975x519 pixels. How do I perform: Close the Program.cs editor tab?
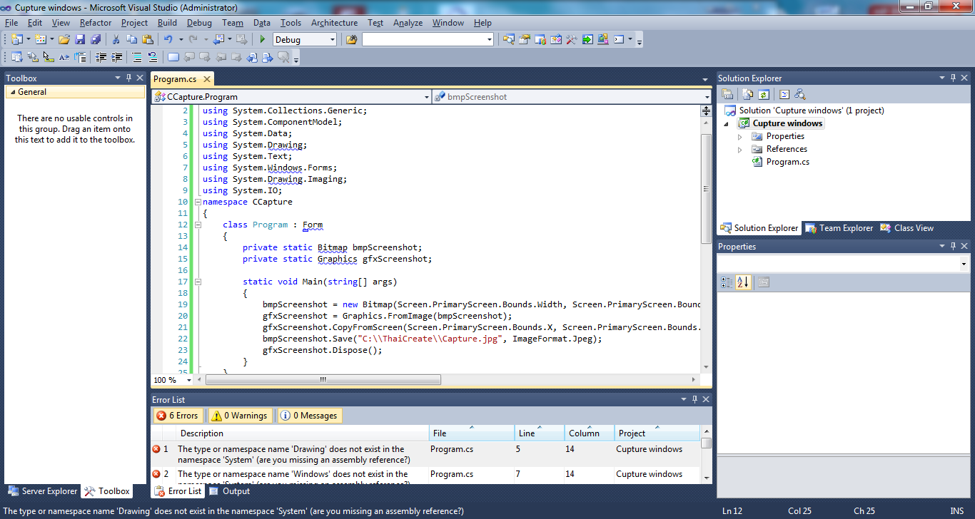point(206,79)
